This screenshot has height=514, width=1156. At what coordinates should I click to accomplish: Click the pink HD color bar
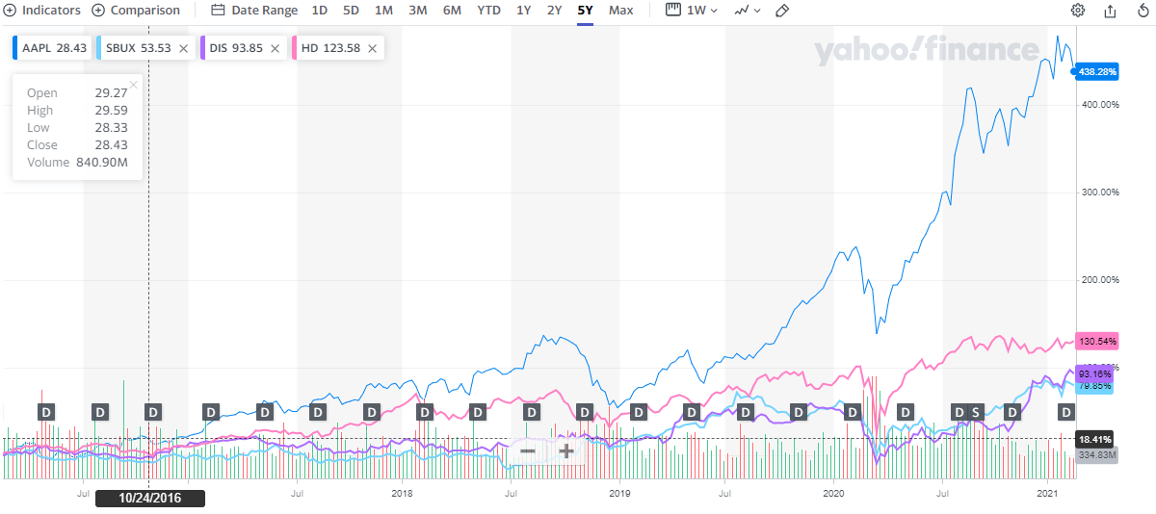(295, 47)
